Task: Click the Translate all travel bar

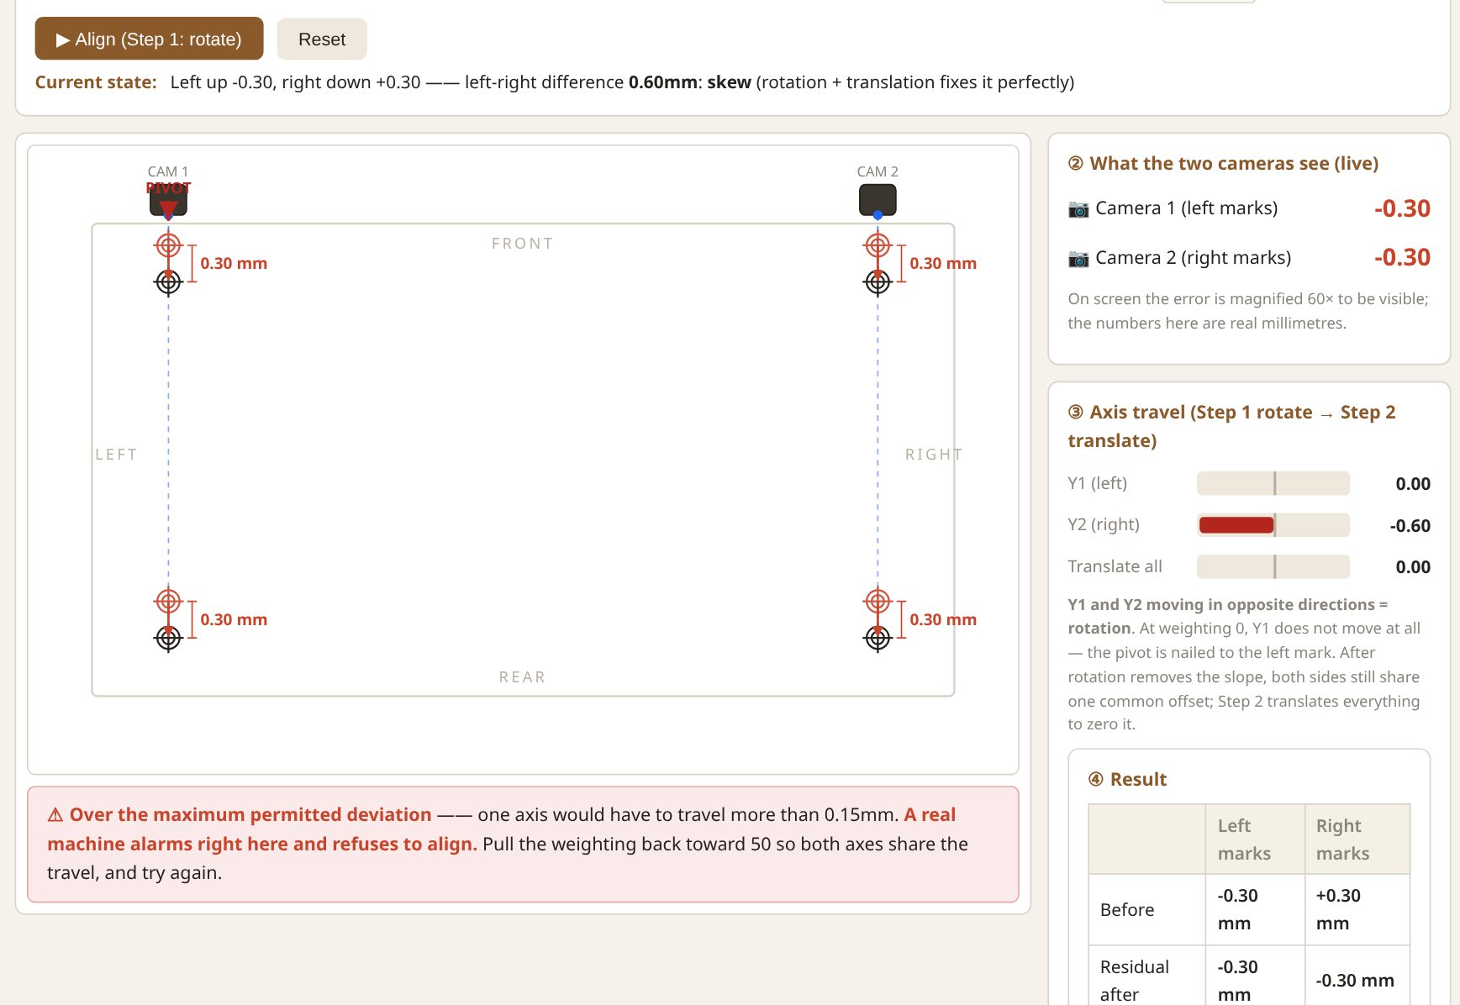Action: [x=1273, y=566]
